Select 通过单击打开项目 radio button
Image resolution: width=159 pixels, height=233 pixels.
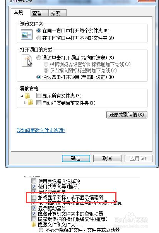[39, 58]
